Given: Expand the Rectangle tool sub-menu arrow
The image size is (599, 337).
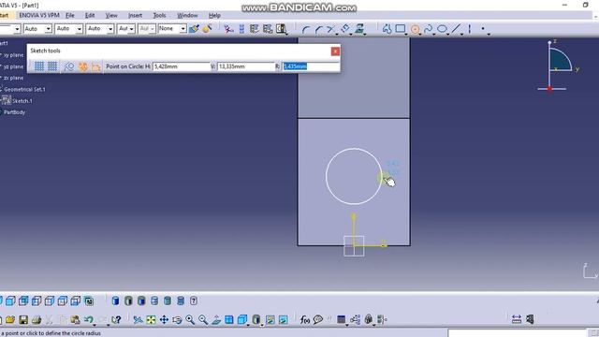Looking at the screenshot, I should coord(405,34).
